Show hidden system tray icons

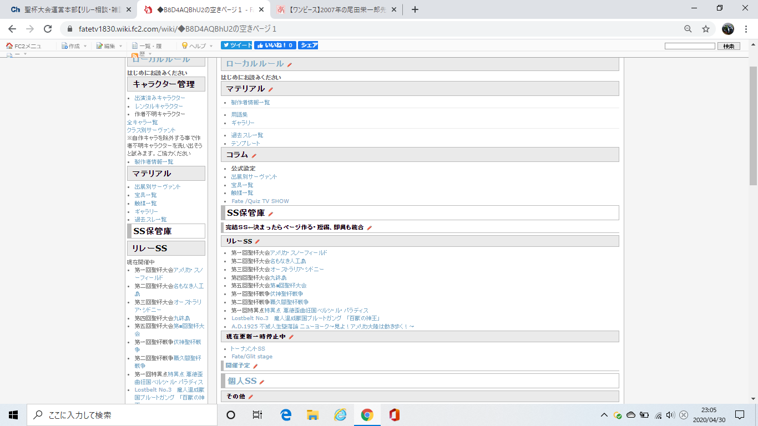pos(604,415)
